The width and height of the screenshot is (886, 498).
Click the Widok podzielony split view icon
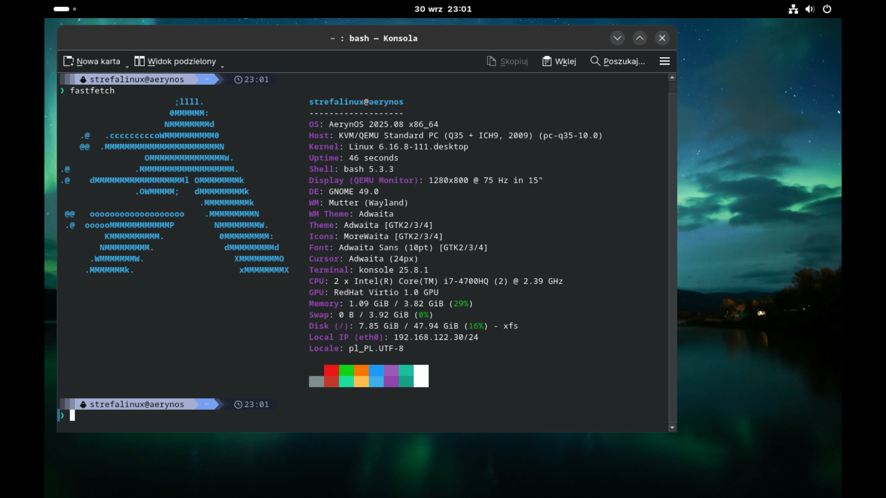tap(139, 61)
